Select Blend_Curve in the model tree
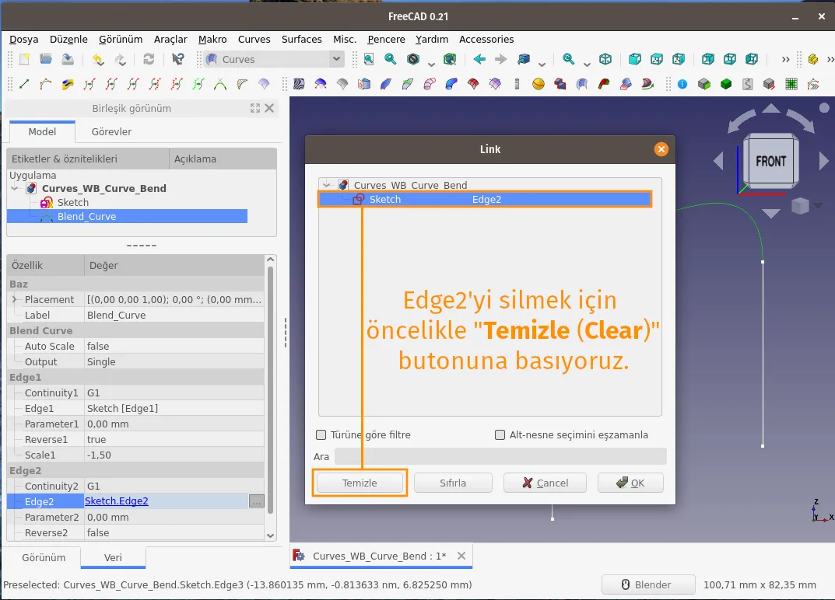The height and width of the screenshot is (600, 835). coord(86,217)
